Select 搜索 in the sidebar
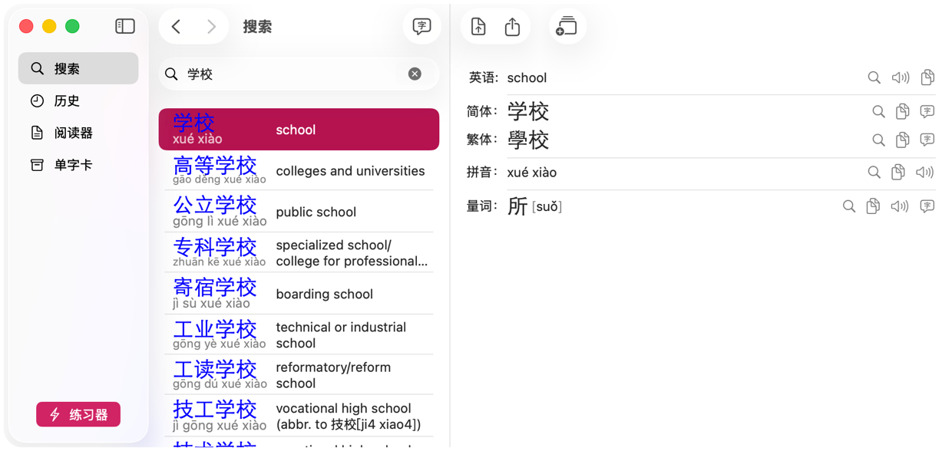 coord(78,68)
